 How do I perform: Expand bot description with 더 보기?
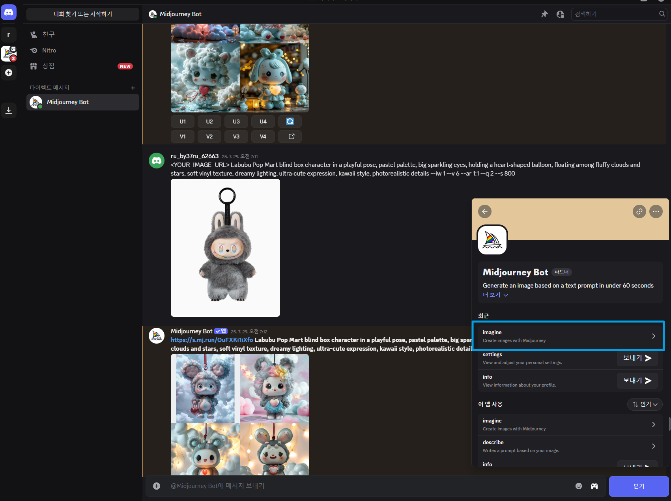(495, 295)
